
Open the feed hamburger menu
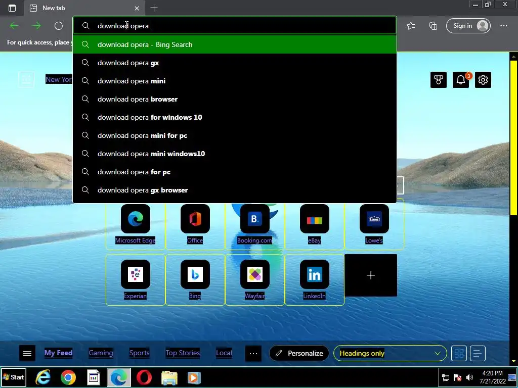pos(27,353)
